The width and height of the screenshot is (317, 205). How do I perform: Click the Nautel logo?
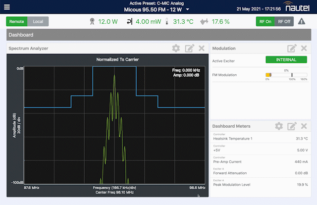point(297,6)
